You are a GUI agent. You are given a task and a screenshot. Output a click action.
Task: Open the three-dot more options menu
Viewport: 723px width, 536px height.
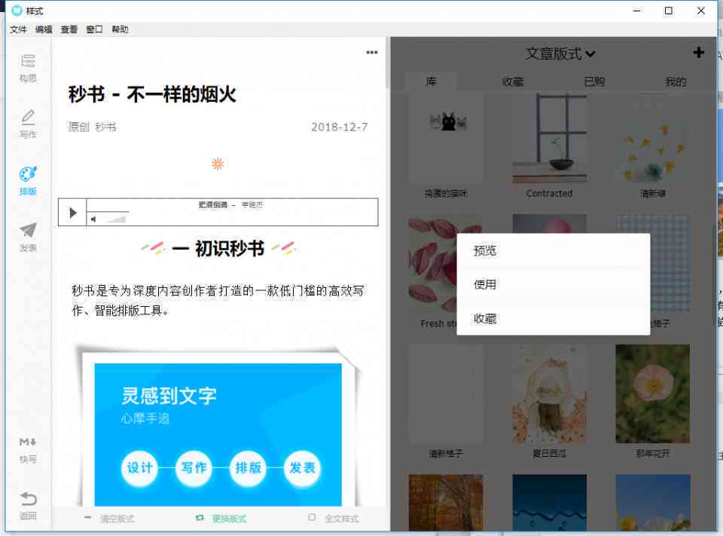pos(372,53)
